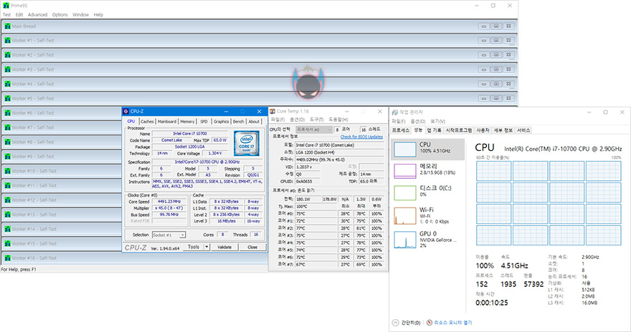The height and width of the screenshot is (332, 631).
Task: Click the 리소스 모니터 열기 link in Task Manager
Action: (x=452, y=323)
